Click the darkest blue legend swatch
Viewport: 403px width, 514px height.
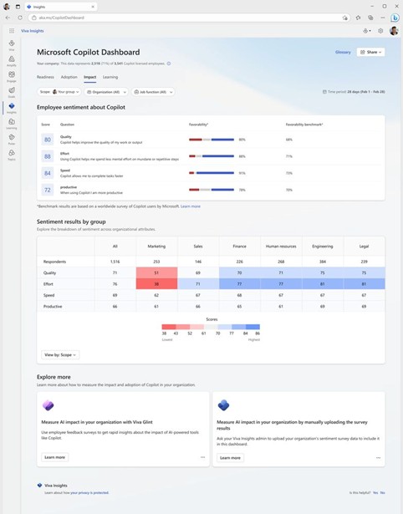point(253,327)
